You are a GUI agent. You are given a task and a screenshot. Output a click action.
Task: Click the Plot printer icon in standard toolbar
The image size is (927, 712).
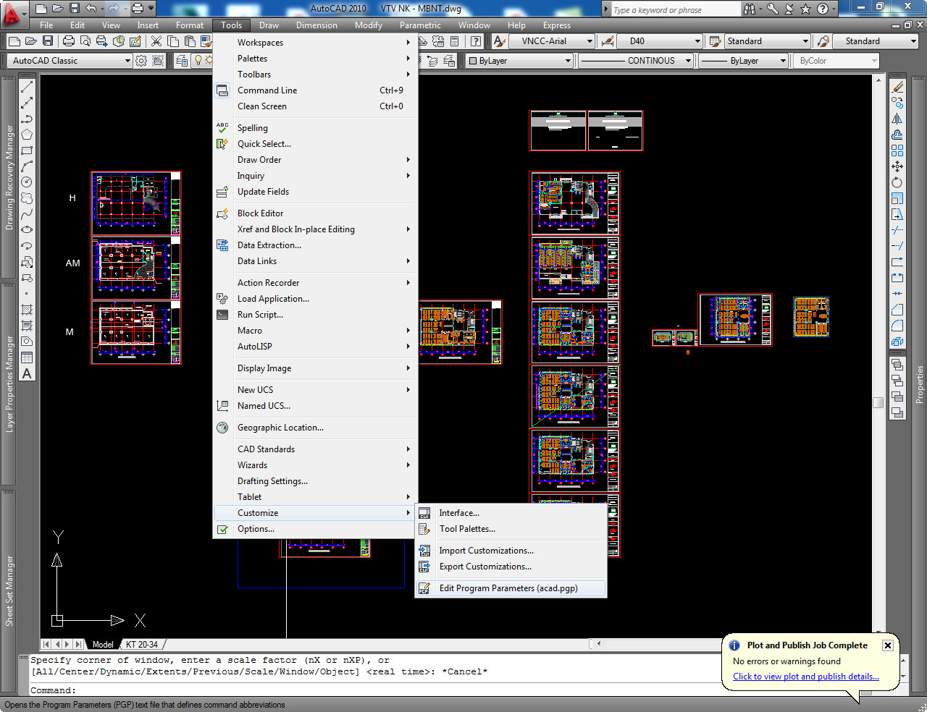[x=69, y=41]
